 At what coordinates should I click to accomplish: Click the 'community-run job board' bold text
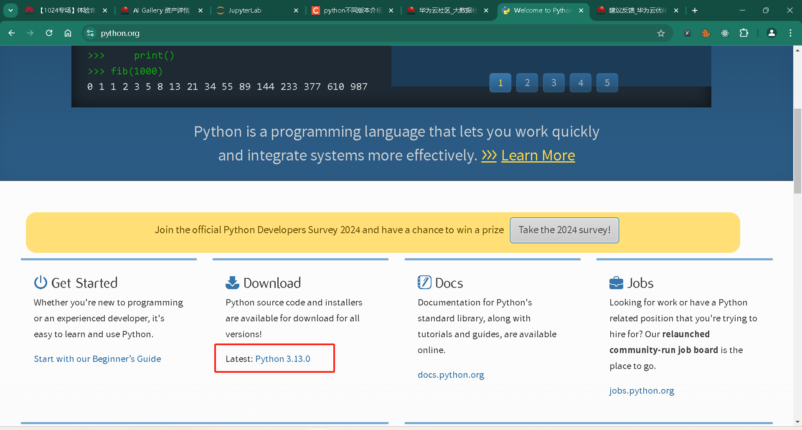tap(664, 350)
